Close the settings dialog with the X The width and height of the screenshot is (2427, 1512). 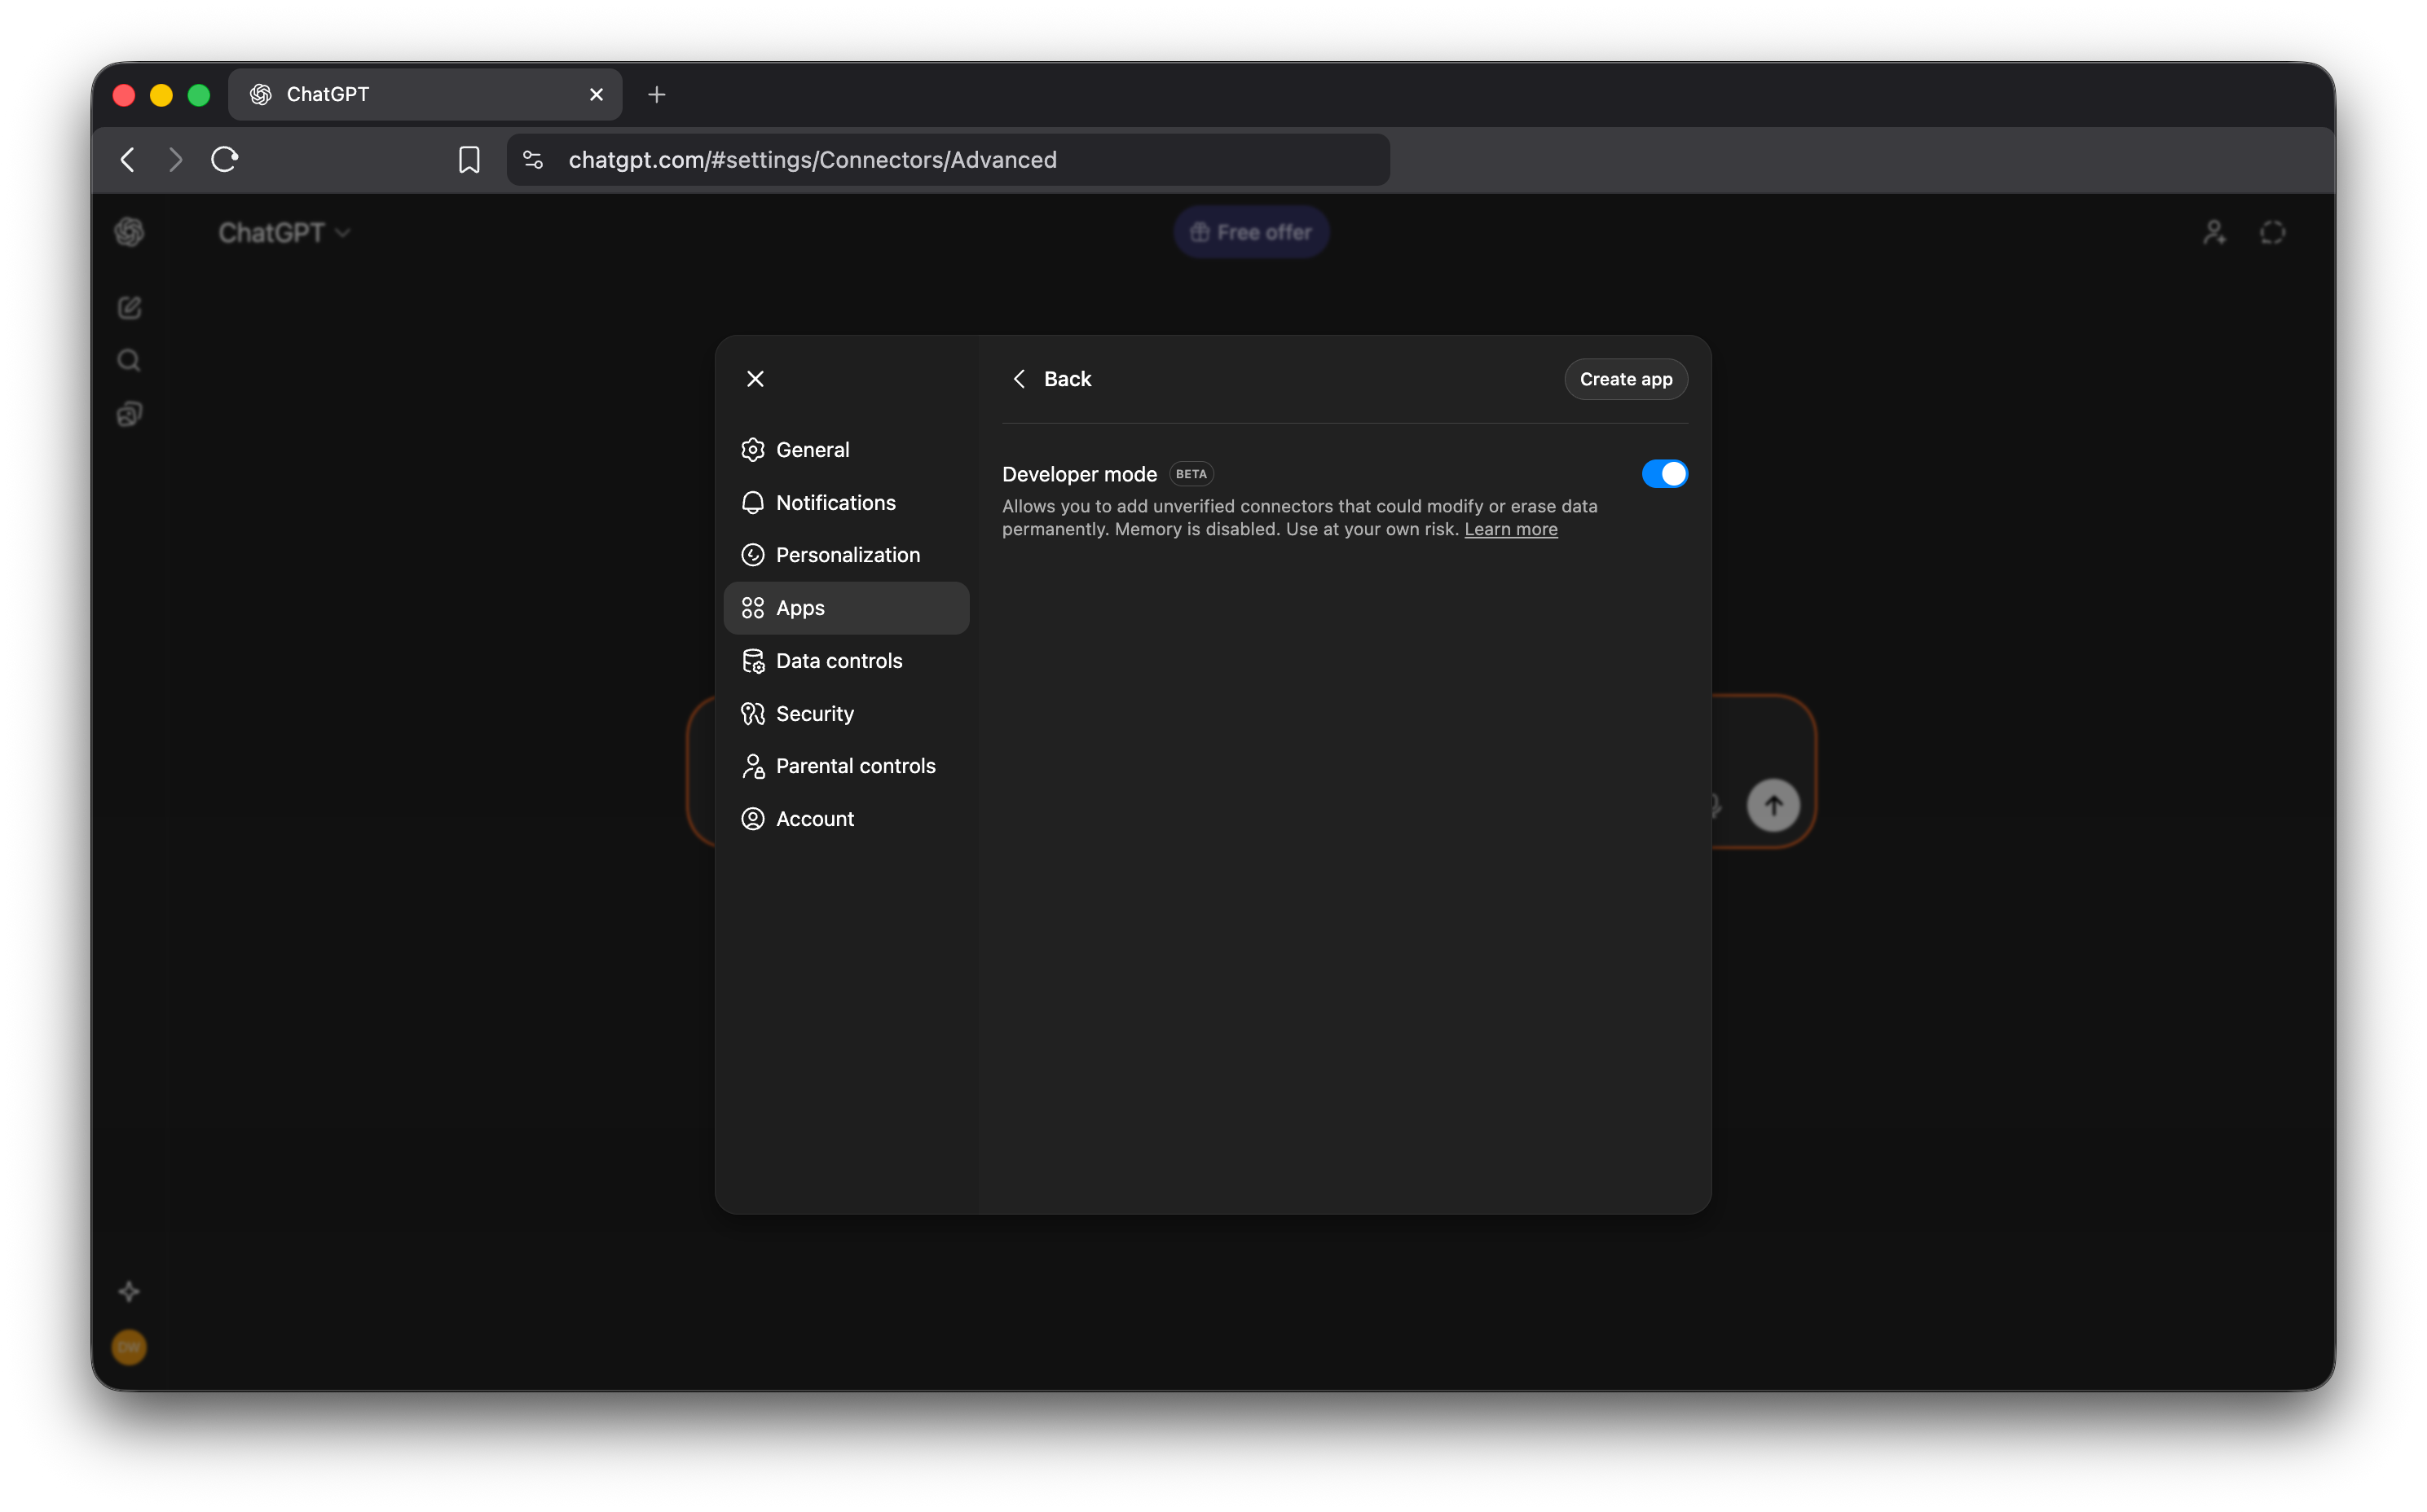coord(755,379)
